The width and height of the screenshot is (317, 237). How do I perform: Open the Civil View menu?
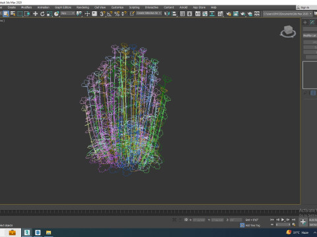[x=100, y=7]
